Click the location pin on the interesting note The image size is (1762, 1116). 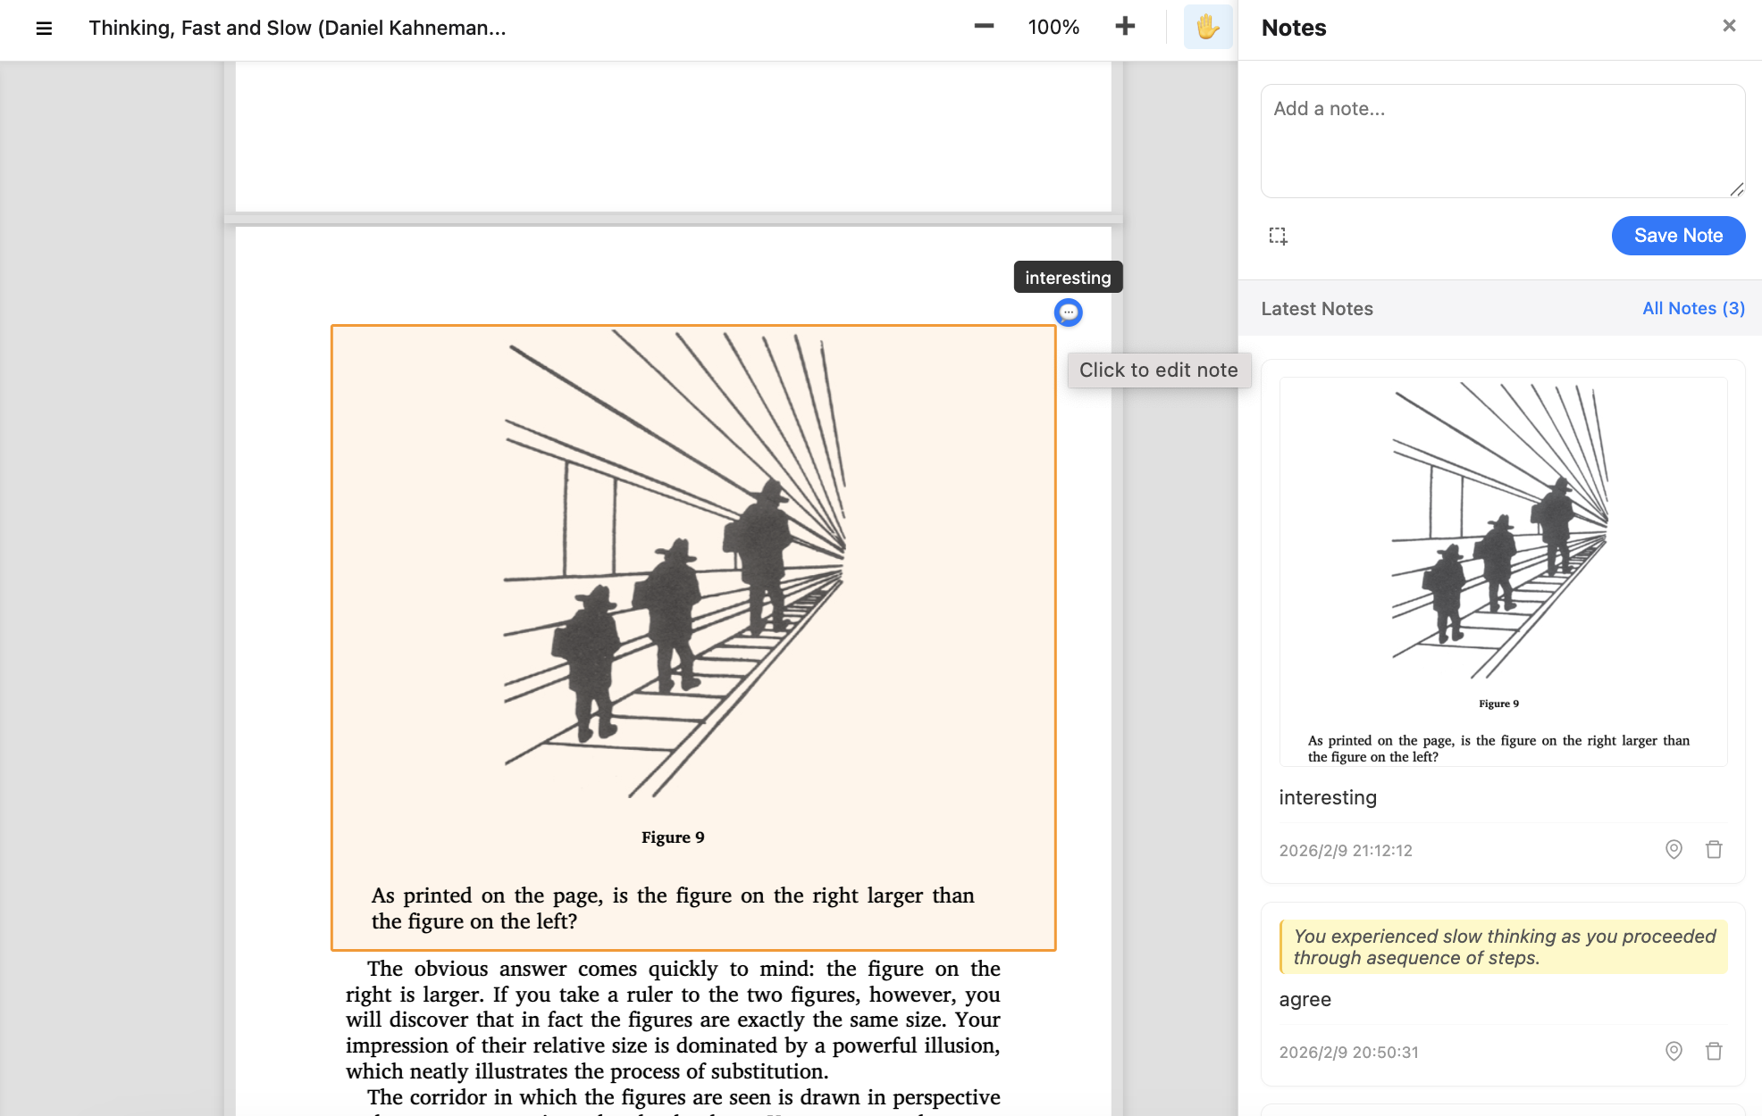(x=1673, y=850)
